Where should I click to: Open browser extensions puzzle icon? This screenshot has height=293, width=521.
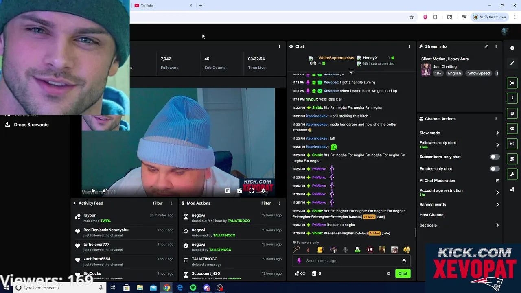coord(435,17)
